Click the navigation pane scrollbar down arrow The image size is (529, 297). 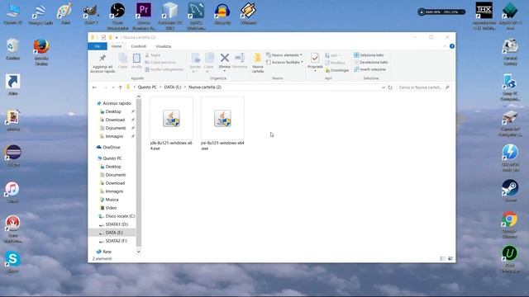coord(138,252)
